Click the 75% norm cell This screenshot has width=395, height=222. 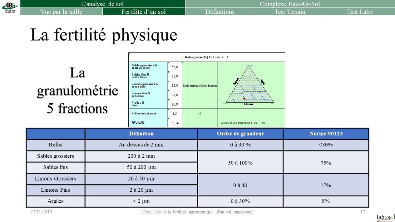(x=326, y=163)
